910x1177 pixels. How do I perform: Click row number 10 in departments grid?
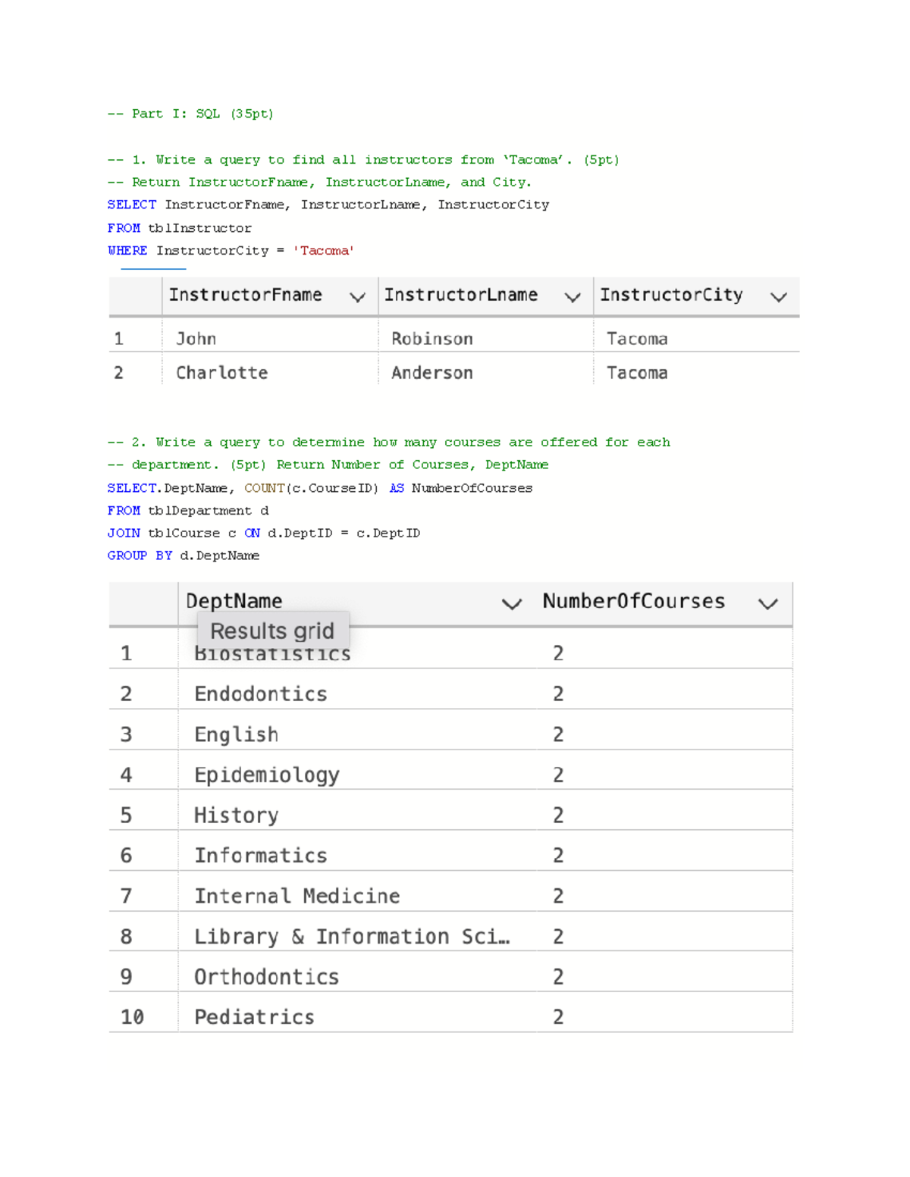pyautogui.click(x=132, y=1018)
